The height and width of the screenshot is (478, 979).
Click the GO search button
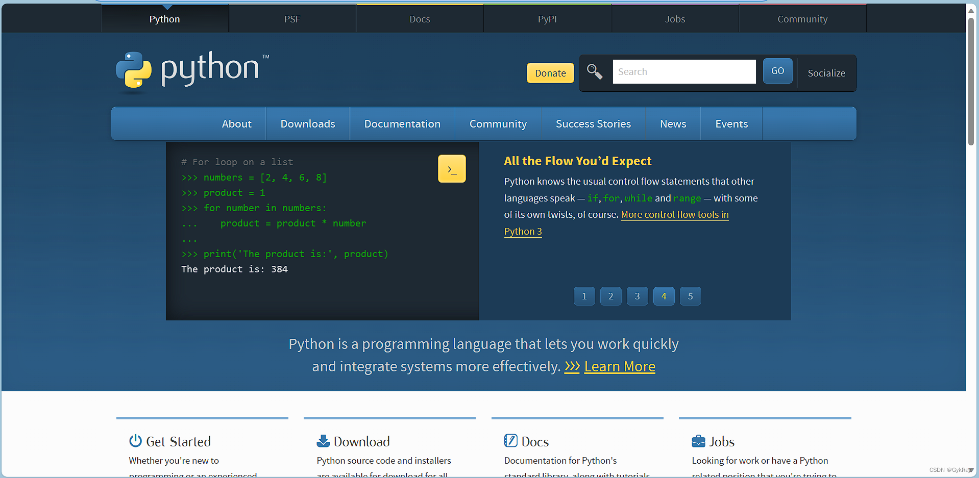tap(777, 71)
